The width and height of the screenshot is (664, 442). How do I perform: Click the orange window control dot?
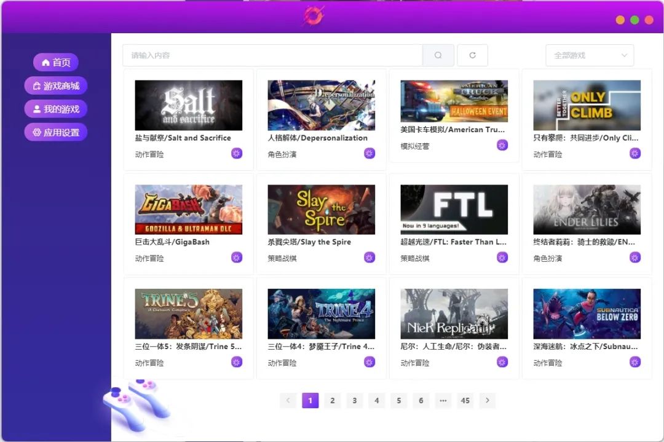point(620,20)
